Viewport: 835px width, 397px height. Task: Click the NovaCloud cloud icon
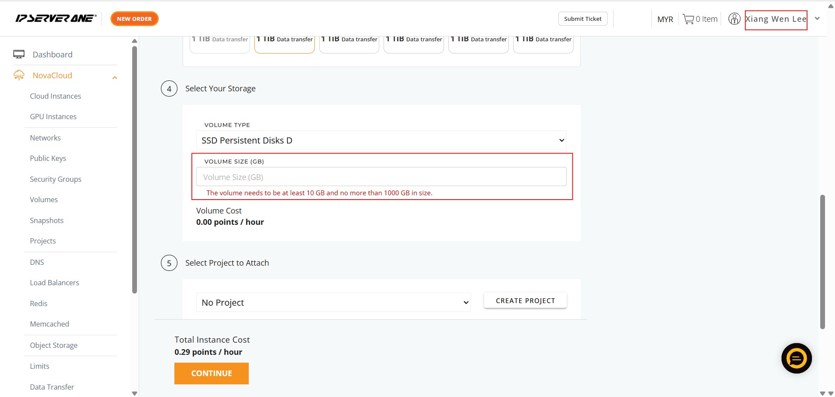(x=19, y=75)
